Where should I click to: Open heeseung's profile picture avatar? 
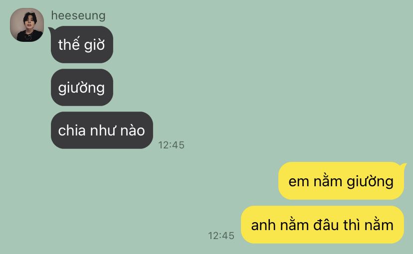27,25
